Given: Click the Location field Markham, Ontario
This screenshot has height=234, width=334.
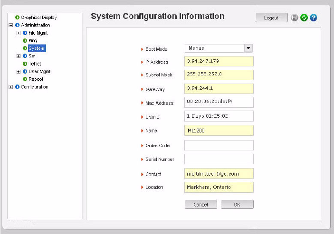Looking at the screenshot, I should point(219,187).
